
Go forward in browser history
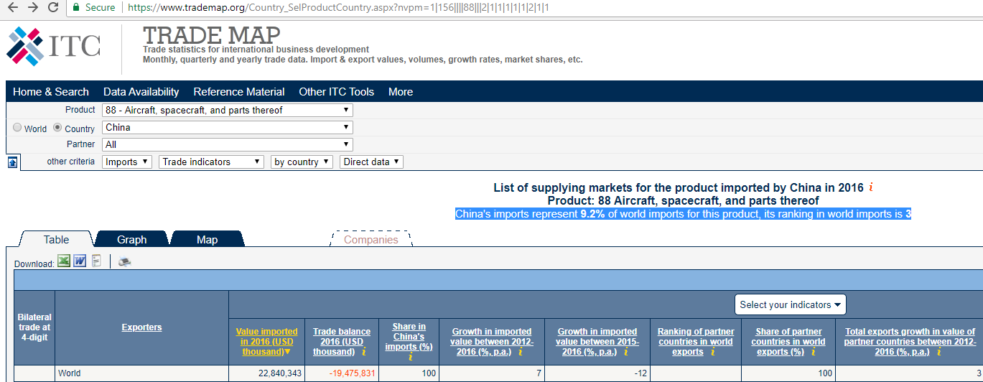(x=32, y=7)
